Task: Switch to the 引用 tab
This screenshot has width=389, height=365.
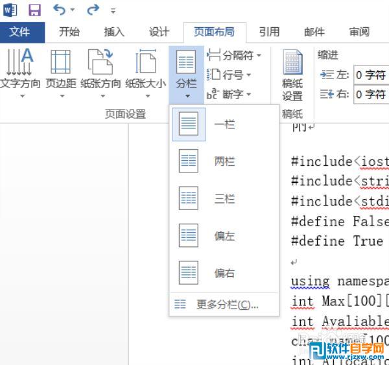Action: point(270,32)
